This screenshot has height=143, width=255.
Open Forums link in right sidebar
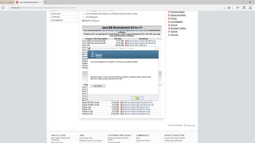[x=173, y=19]
